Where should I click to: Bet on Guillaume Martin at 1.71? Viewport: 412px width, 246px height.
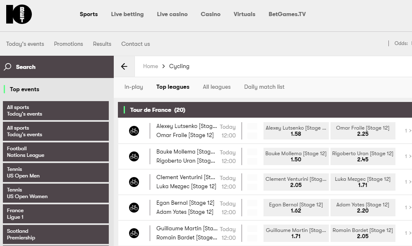(x=296, y=233)
